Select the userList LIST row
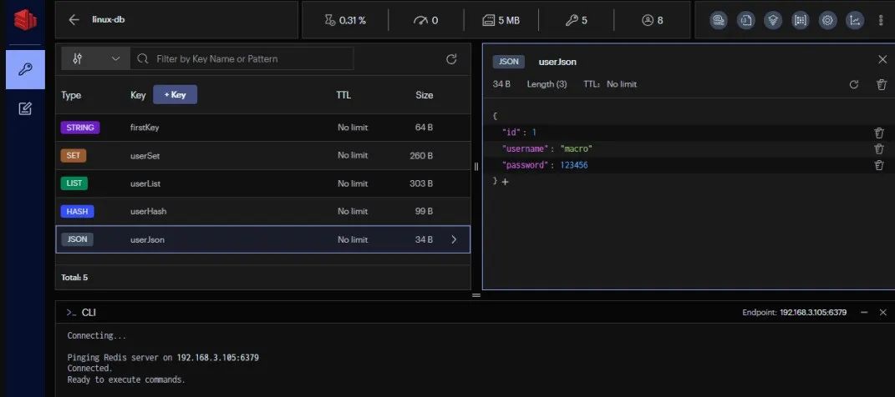Screen dimensions: 895x397 pyautogui.click(x=262, y=183)
